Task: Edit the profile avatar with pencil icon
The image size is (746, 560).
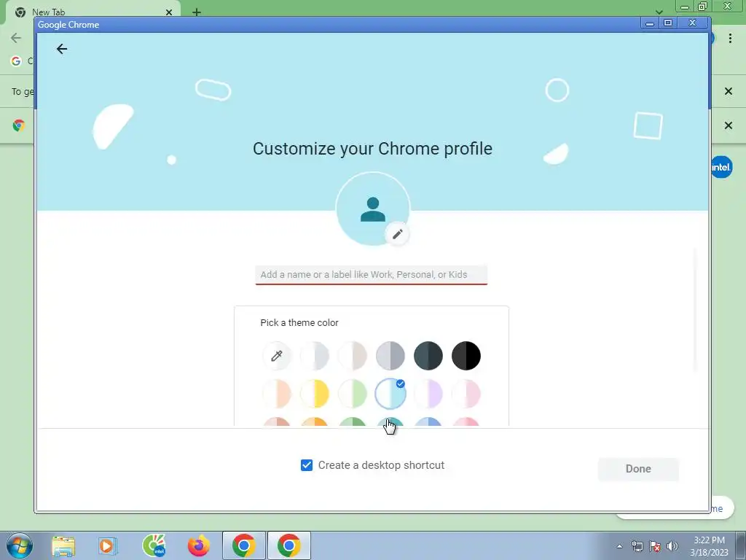Action: pyautogui.click(x=397, y=234)
